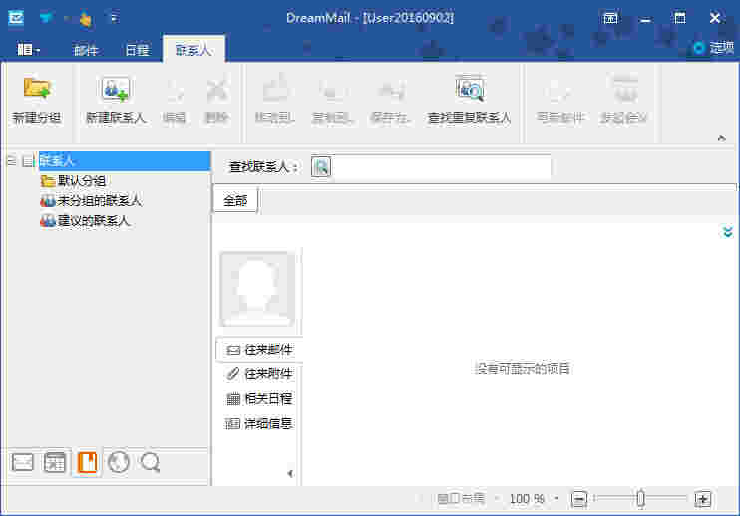This screenshot has height=516, width=740.
Task: Click the 100 % zoom level text
Action: click(527, 498)
